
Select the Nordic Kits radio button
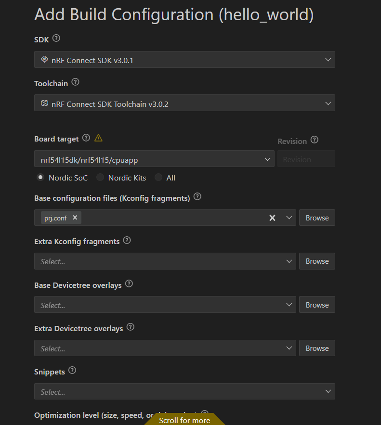100,177
